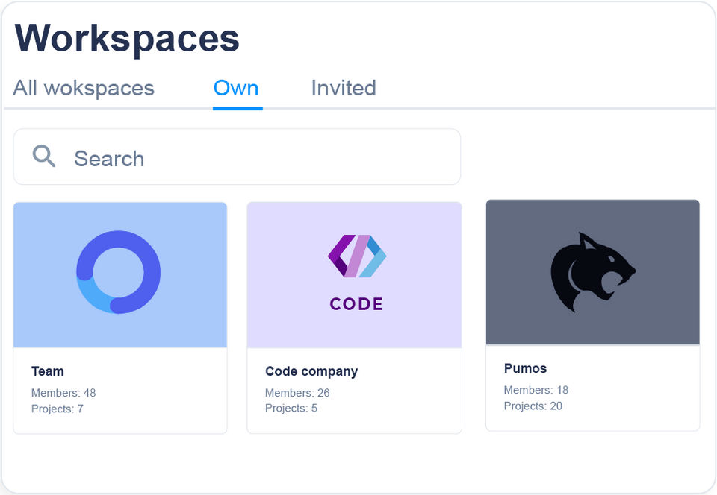This screenshot has width=717, height=495.
Task: Click Projects: 5 on Code company card
Action: pyautogui.click(x=291, y=408)
